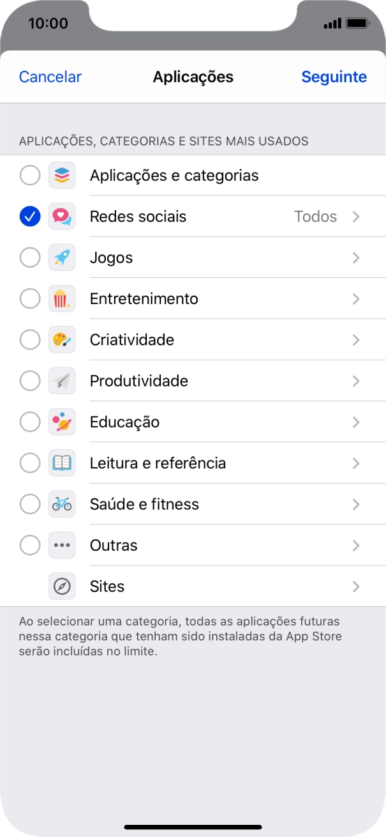Tap the Redes sociais heart bubble icon
The width and height of the screenshot is (386, 837).
[x=62, y=217]
